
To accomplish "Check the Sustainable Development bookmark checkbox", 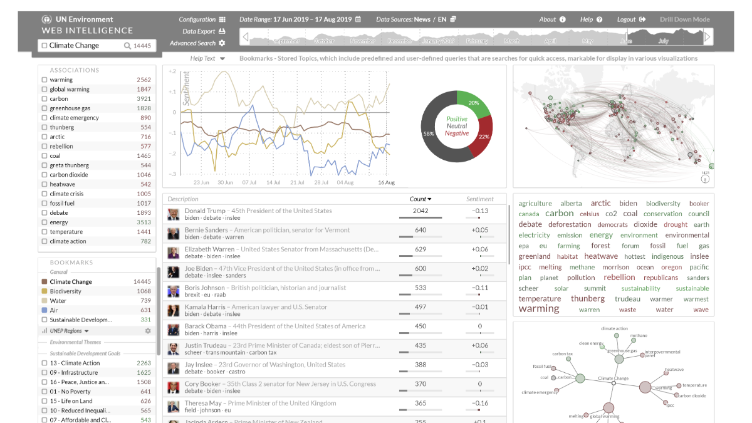I will coord(44,320).
